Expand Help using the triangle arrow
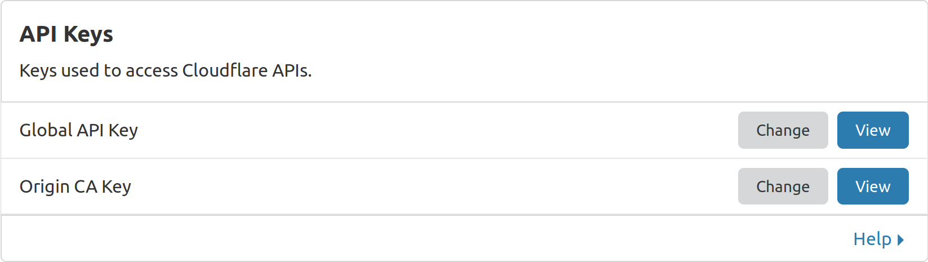The image size is (928, 262). 900,239
